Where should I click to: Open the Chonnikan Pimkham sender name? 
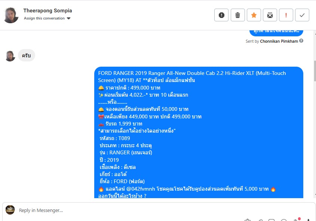pos(279,41)
